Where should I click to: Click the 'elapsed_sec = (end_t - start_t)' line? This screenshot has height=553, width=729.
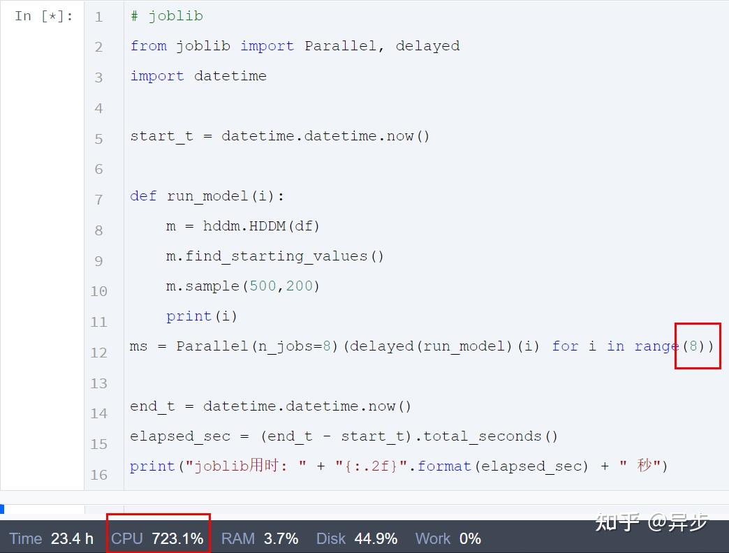pyautogui.click(x=344, y=436)
